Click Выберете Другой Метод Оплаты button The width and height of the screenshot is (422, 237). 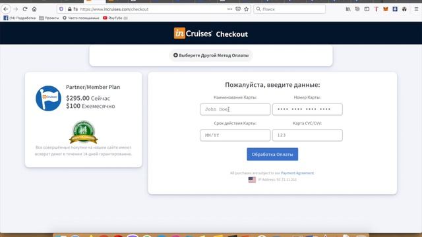211,55
